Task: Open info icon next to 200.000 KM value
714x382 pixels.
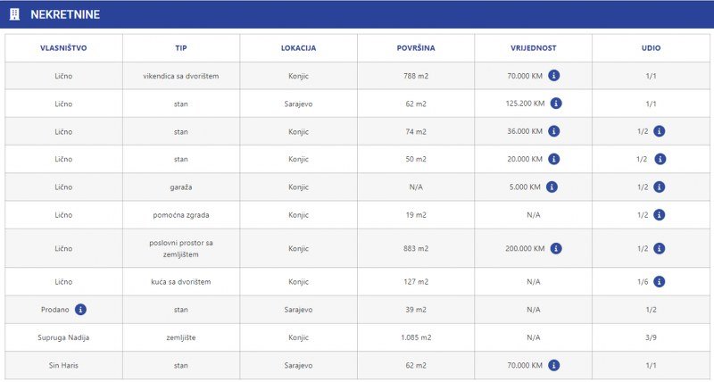Action: 556,248
